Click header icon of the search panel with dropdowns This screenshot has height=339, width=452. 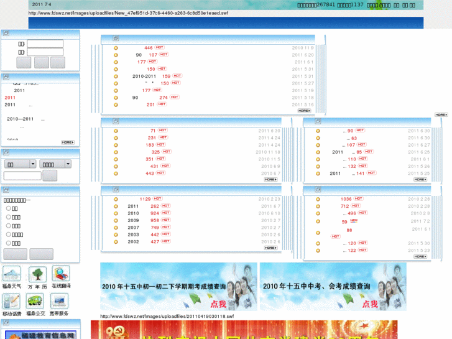click(x=6, y=152)
